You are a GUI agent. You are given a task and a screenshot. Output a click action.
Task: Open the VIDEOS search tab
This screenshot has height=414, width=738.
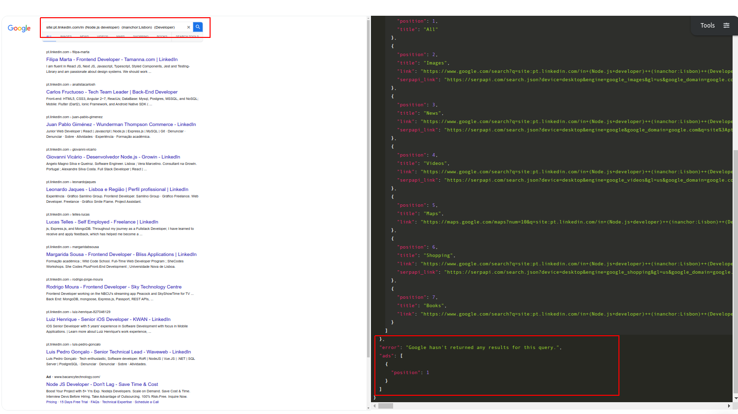(102, 36)
